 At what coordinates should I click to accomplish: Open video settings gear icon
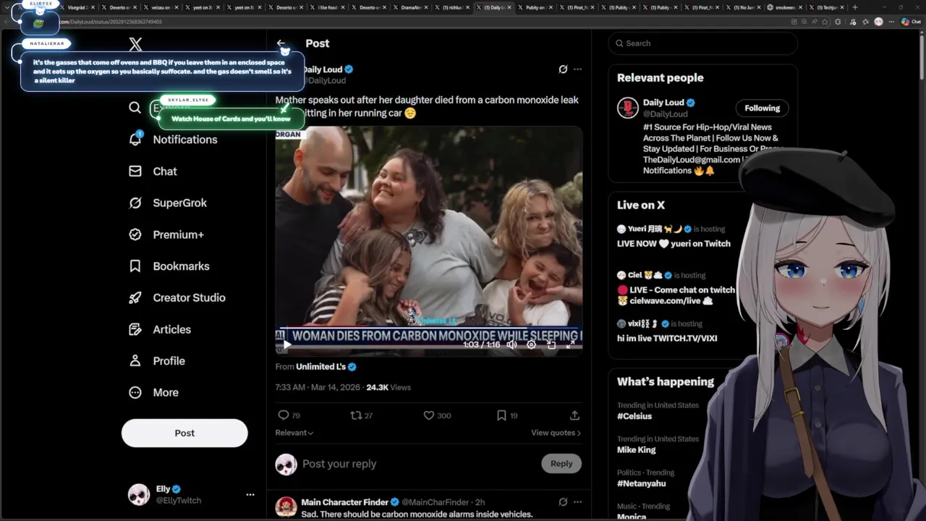click(531, 344)
